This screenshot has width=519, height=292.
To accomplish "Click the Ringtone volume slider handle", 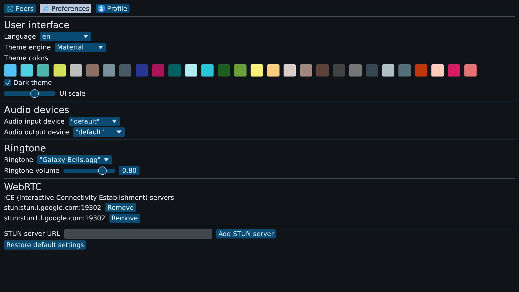I will 102,171.
